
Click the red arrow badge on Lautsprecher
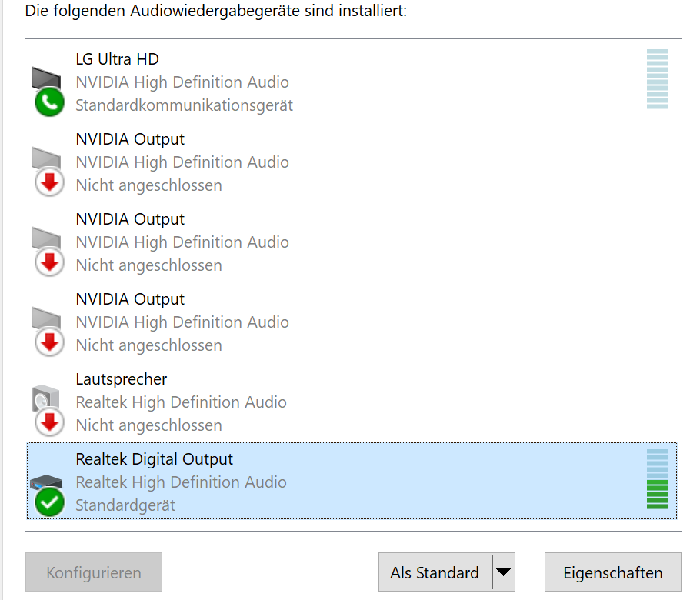coord(49,422)
